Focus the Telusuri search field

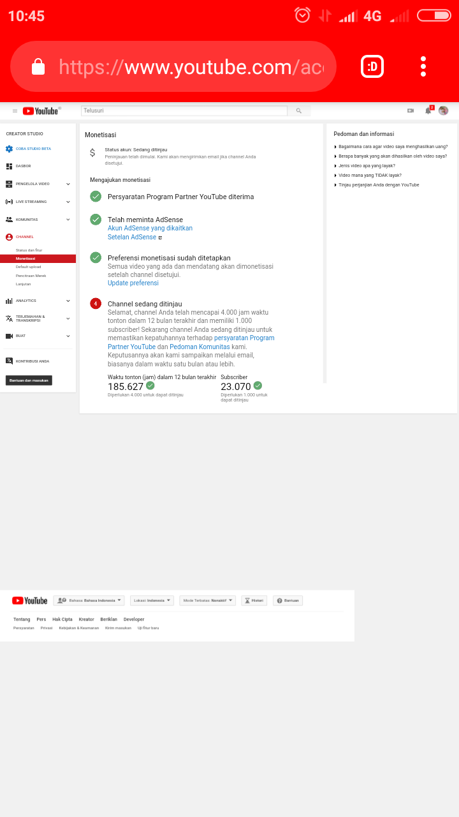pyautogui.click(x=184, y=111)
